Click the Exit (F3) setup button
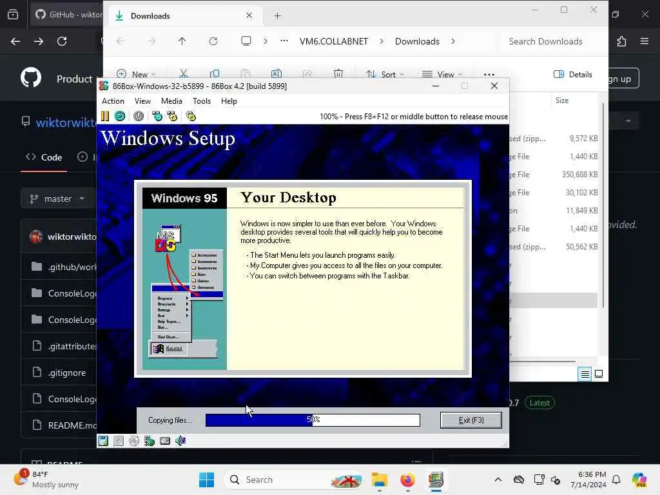The height and width of the screenshot is (495, 660). 471,420
